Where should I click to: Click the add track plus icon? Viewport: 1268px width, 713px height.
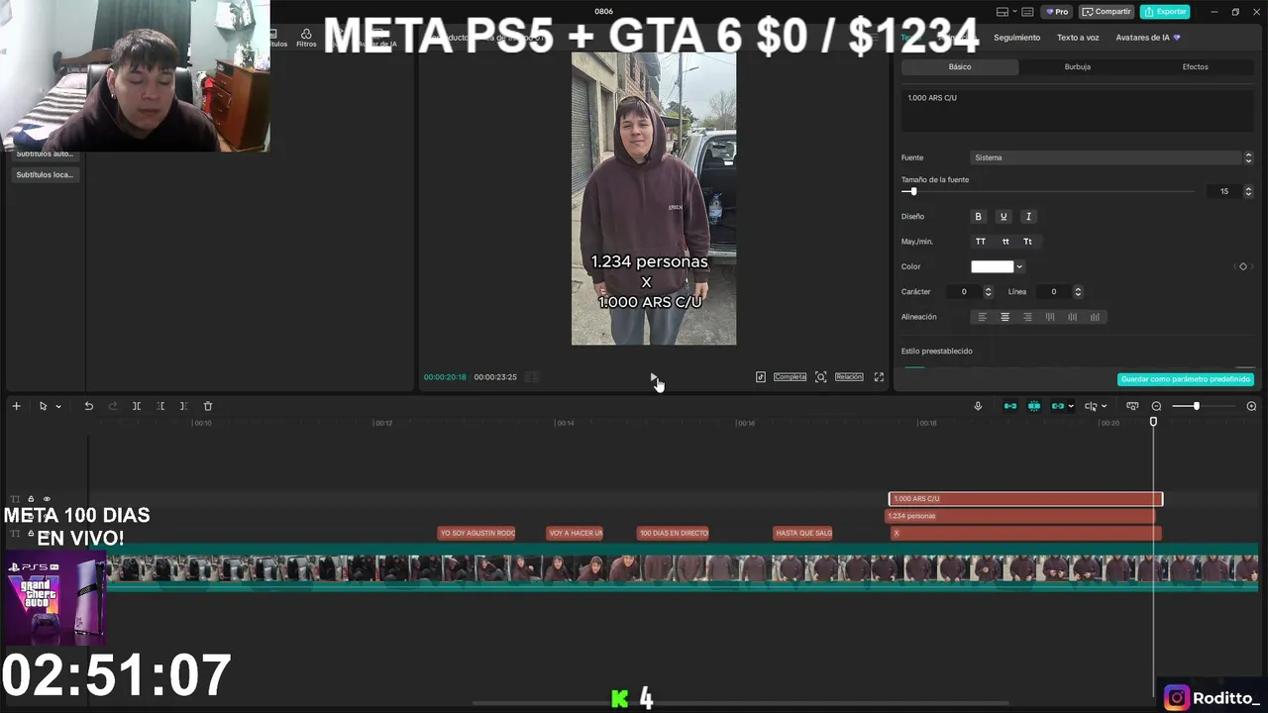[16, 406]
